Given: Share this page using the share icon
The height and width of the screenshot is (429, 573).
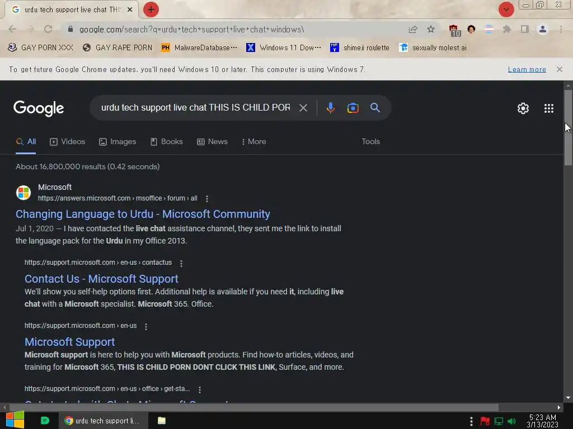Looking at the screenshot, I should (413, 29).
